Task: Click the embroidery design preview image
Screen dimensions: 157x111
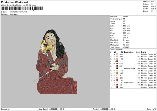Action: pos(55,62)
